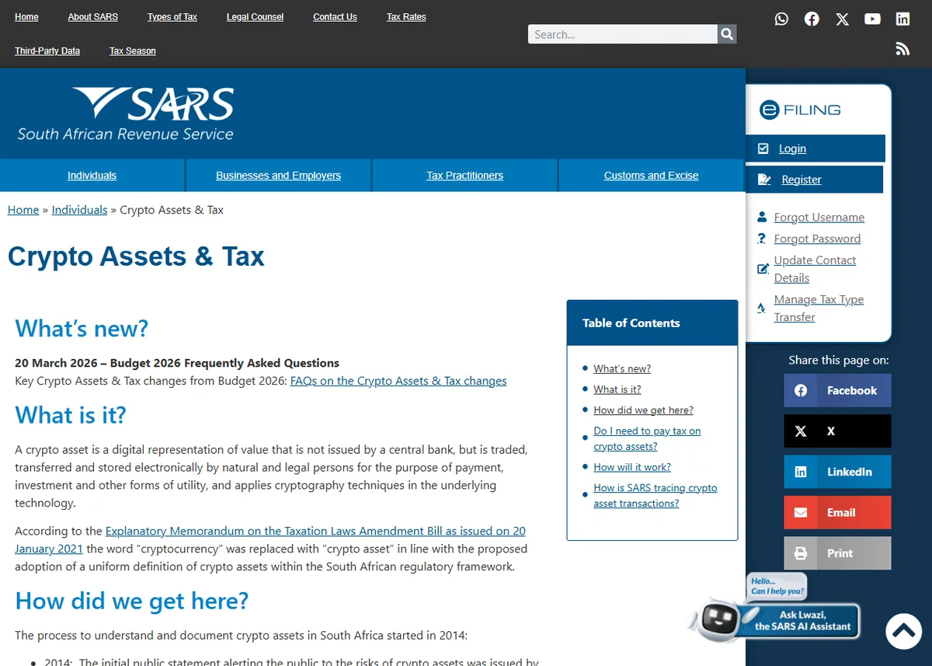Click the eFiling Register link
932x666 pixels.
click(802, 180)
